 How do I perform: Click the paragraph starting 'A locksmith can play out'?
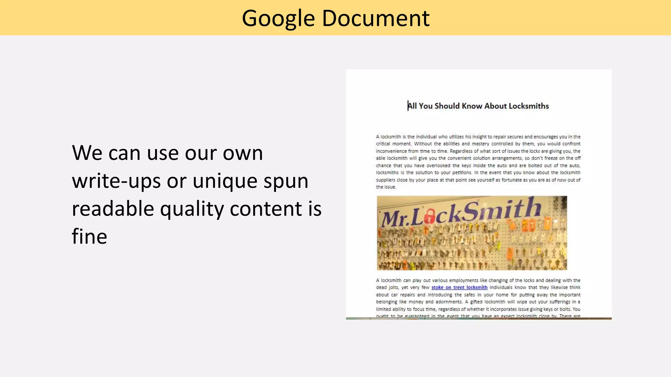478,298
